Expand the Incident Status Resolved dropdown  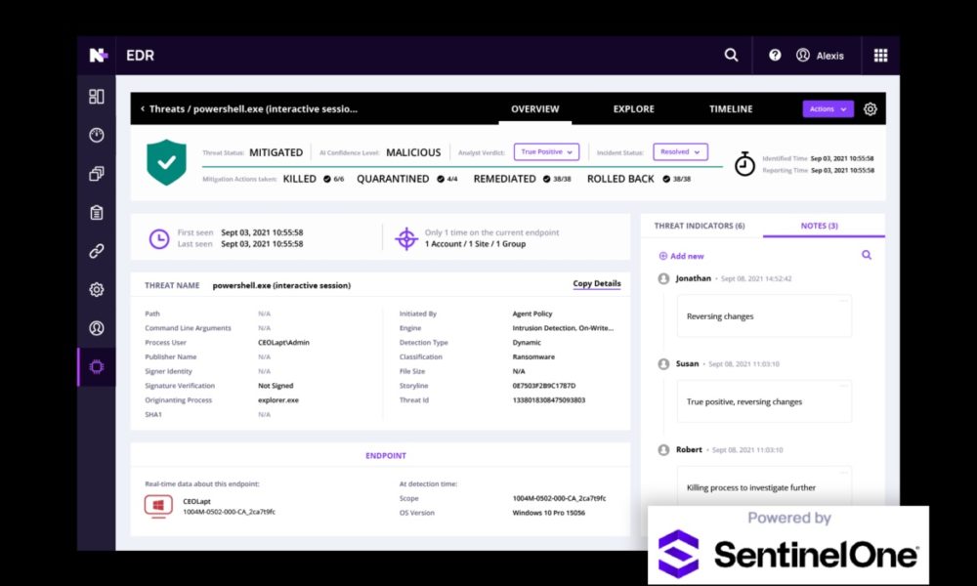click(x=680, y=152)
